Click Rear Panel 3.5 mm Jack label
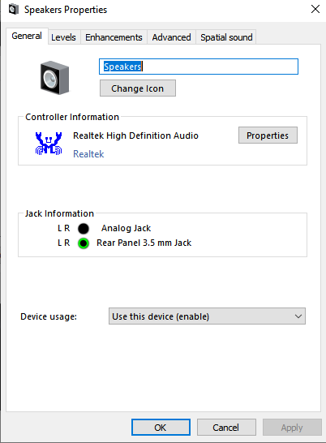Image resolution: width=326 pixels, height=443 pixels. tap(144, 243)
